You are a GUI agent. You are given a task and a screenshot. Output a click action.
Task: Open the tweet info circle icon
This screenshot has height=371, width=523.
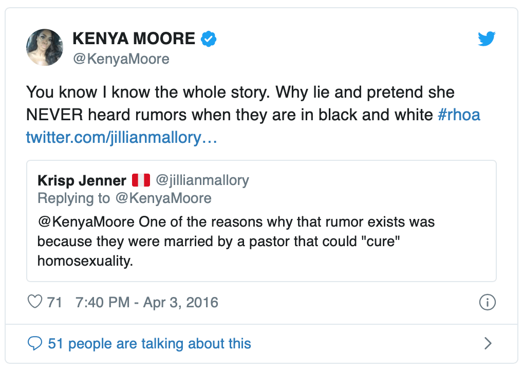click(x=487, y=302)
